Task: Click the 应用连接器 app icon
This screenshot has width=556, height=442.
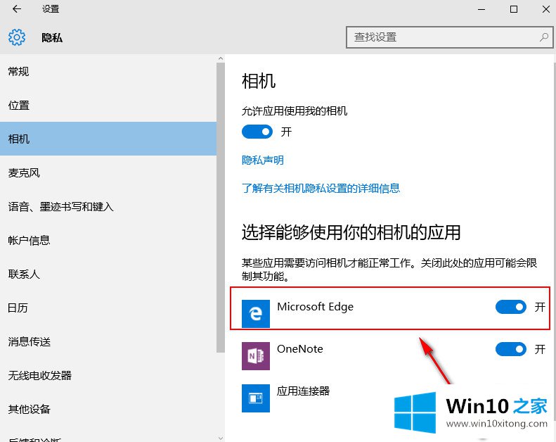Action: 256,398
